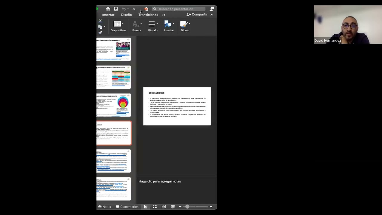Click the bullet text block on the main slide
382x215 pixels.
coord(177,107)
